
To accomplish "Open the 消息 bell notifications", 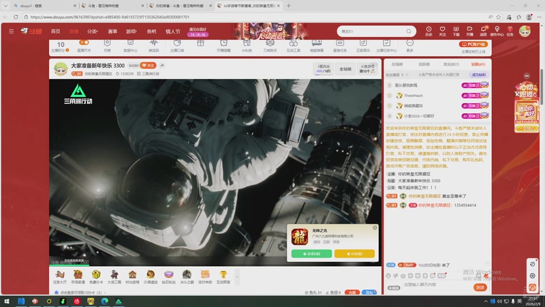I will coord(484,31).
